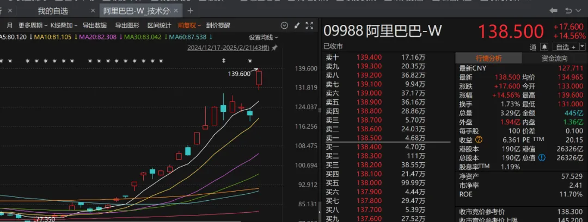The width and height of the screenshot is (588, 222).
Task: Switch to the 行情分析 panel tab
Action: pyautogui.click(x=488, y=58)
